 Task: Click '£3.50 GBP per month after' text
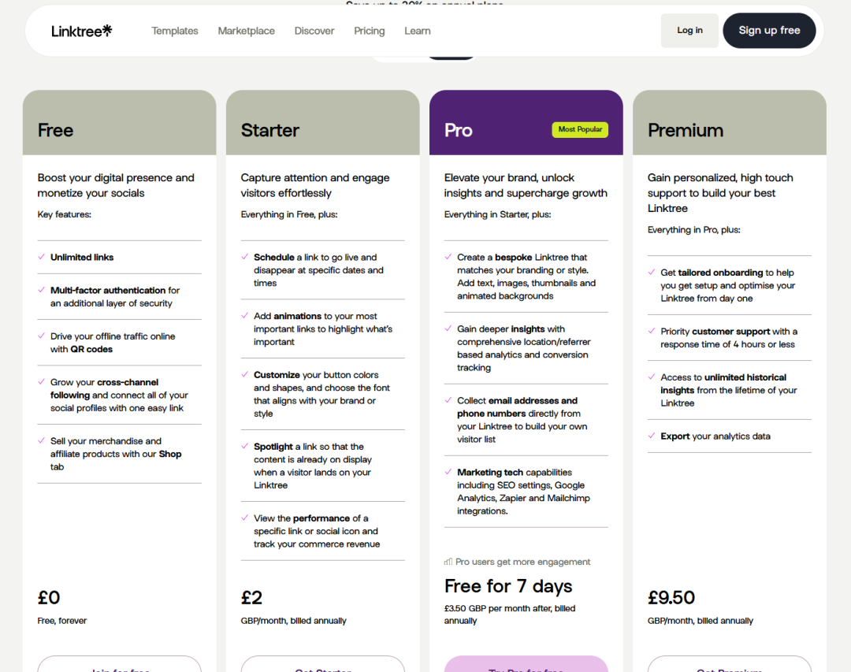510,614
